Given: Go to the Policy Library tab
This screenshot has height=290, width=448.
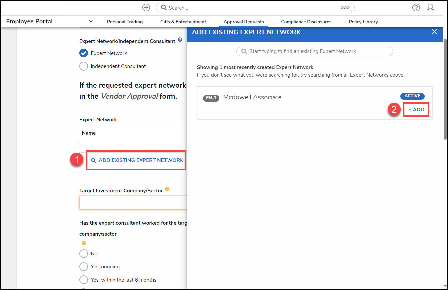Looking at the screenshot, I should click(x=363, y=22).
